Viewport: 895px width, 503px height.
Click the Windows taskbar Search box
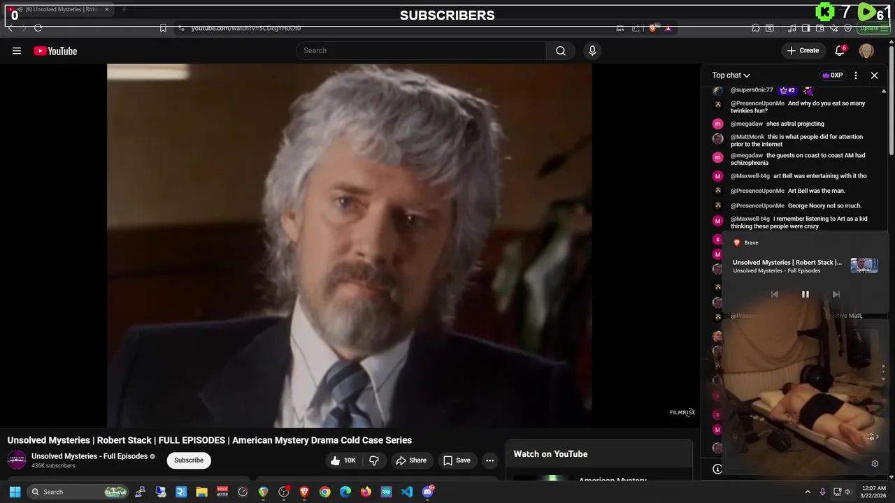tap(79, 492)
